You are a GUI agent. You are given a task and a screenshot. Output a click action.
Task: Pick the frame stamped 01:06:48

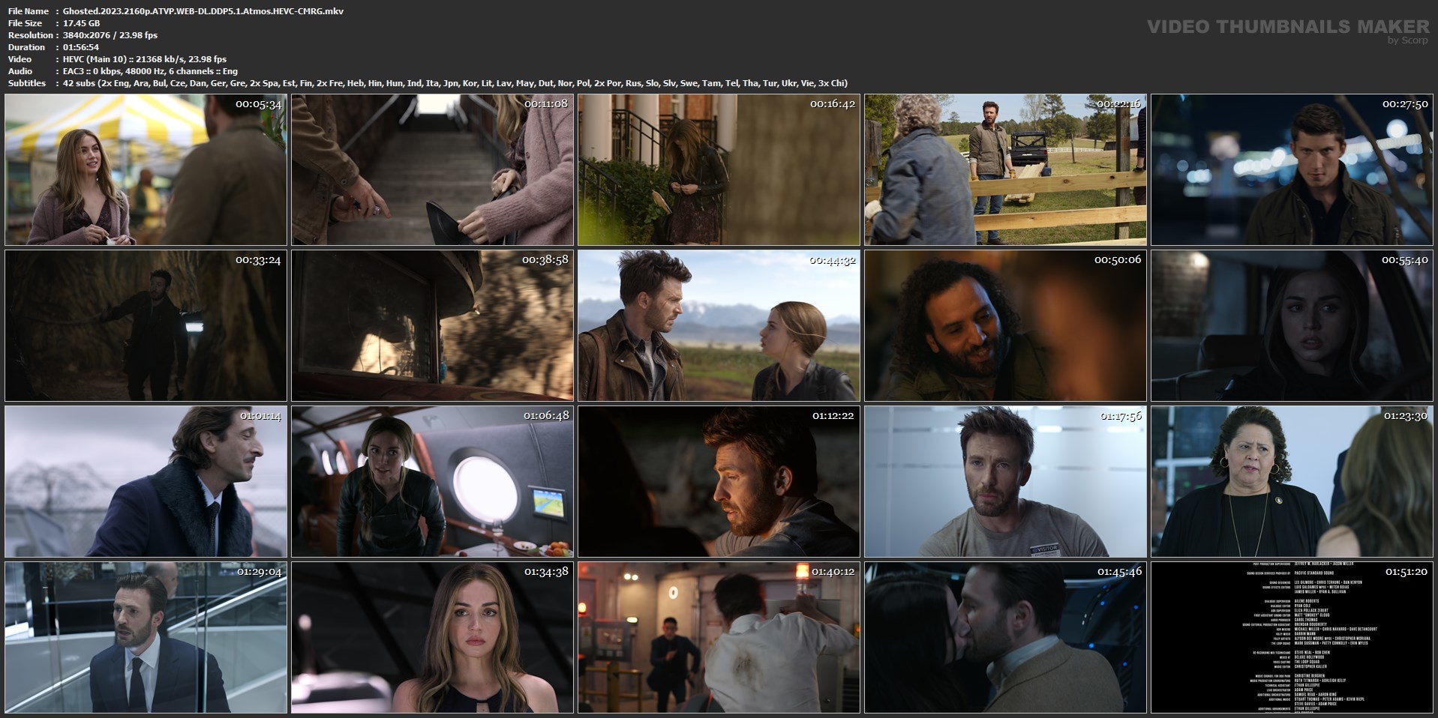click(432, 482)
